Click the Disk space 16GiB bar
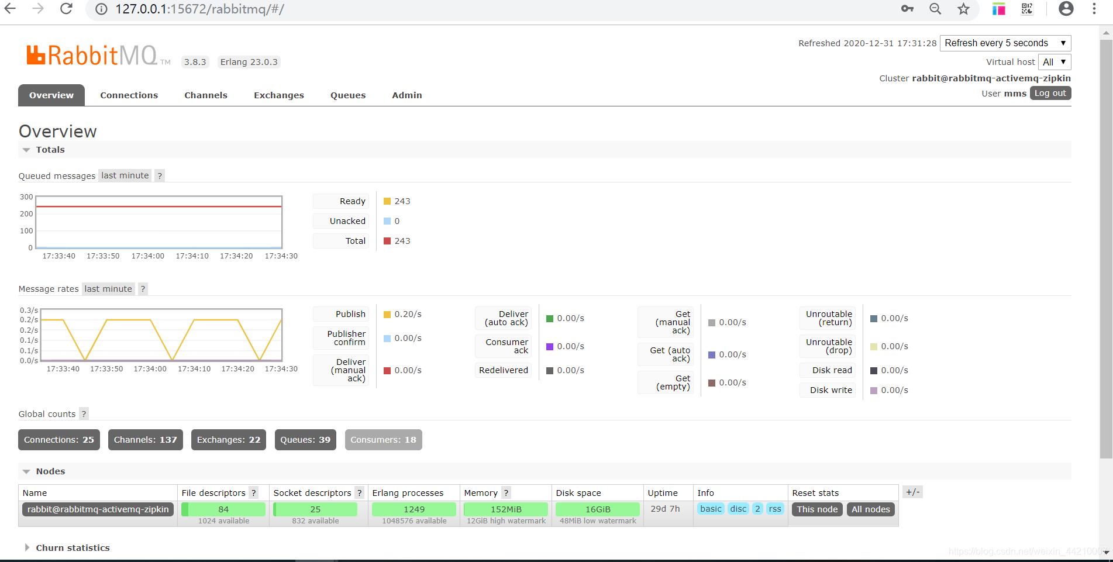The width and height of the screenshot is (1113, 562). [598, 509]
